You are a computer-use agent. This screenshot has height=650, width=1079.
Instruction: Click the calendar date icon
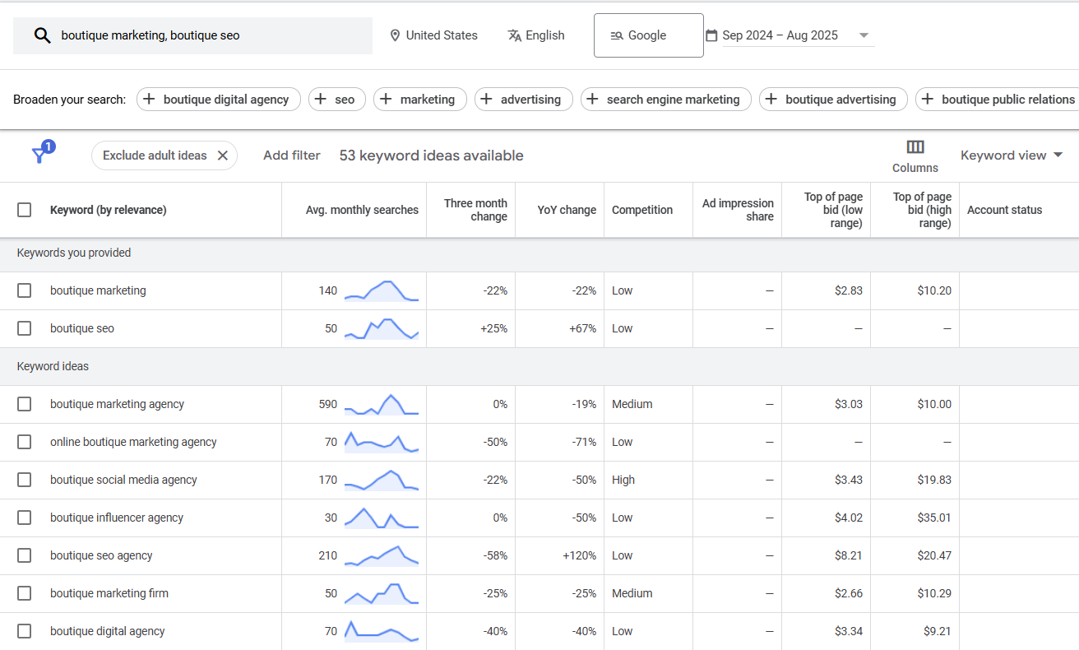coord(711,35)
